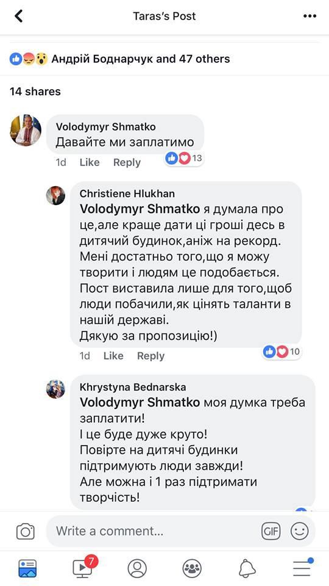Screen dimensions: 329x586
Task: Open Volodymyr Shmatko's profile picture
Action: click(26, 130)
